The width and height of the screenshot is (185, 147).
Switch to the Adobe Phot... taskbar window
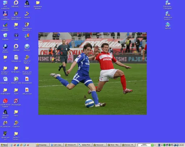tap(85, 145)
